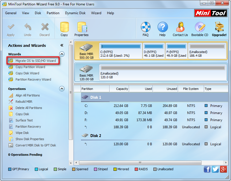Collapse the Operations section chevron

coord(62,89)
